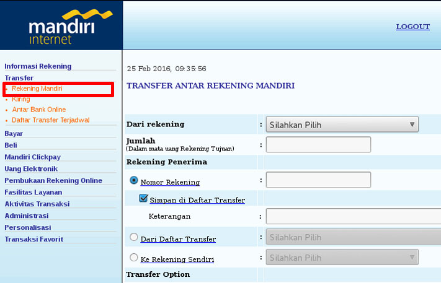Viewport: 441px width, 283px height.
Task: Choose Antar Bank Online transfer
Action: (x=39, y=110)
